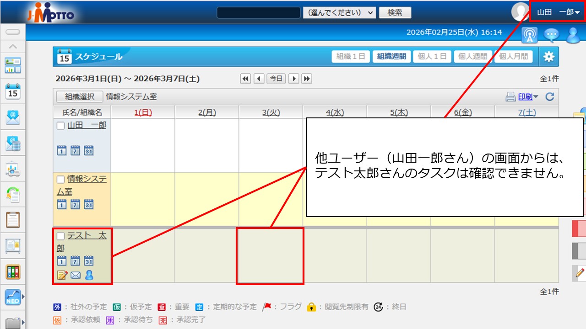Open the file binders cabinet icon in sidebar
The width and height of the screenshot is (586, 329).
(13, 272)
